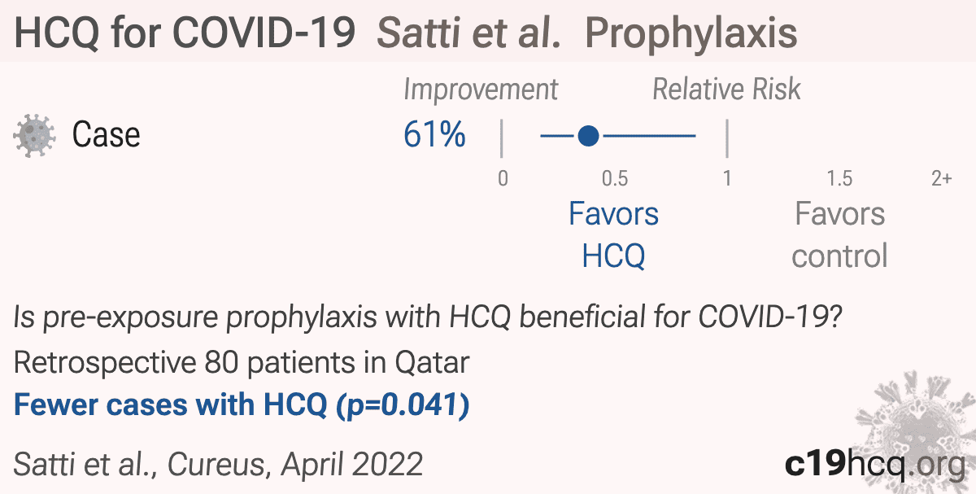Click the 1.5 axis tick label
Screen dimensions: 976x494
point(839,178)
